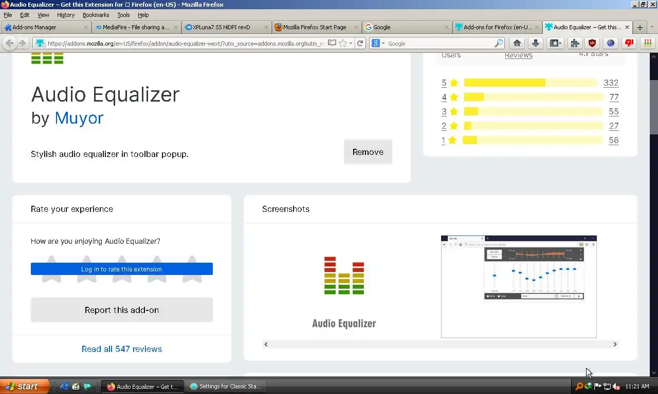Click the Home toolbar icon
Screen dimensions: 658x394
(x=517, y=44)
